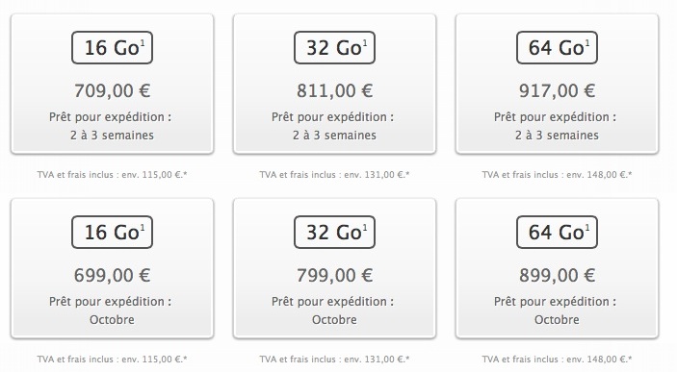Screen dimensions: 677x372
Task: Click the 32 Go label shipping in Octobre
Action: click(x=334, y=232)
